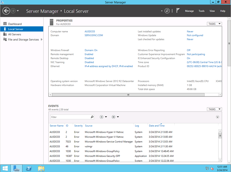
Task: Click the back navigation arrow
Action: tap(6, 11)
